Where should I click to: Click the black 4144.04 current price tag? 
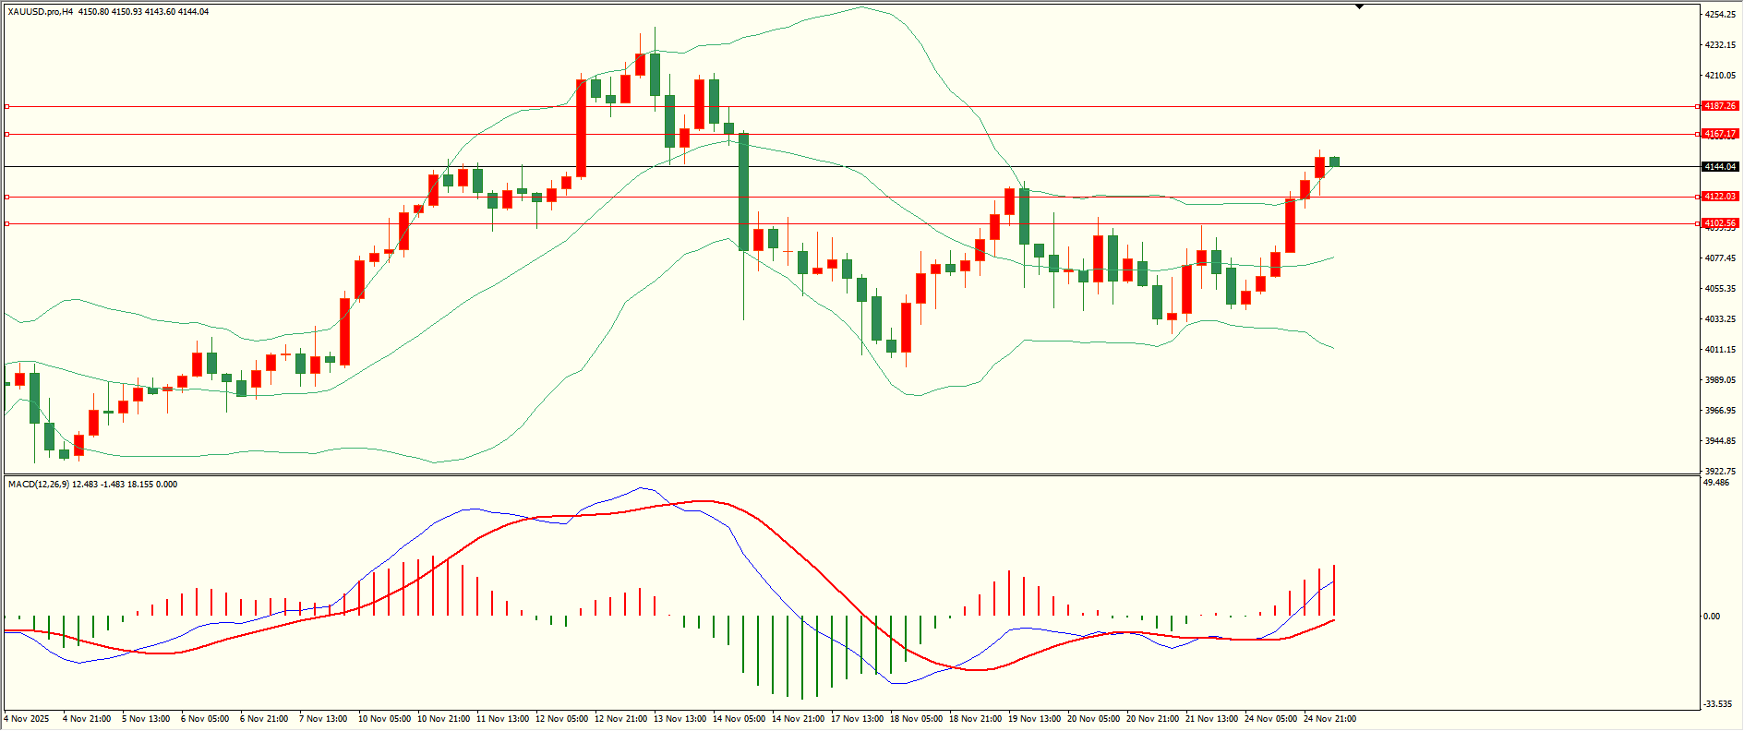1720,167
